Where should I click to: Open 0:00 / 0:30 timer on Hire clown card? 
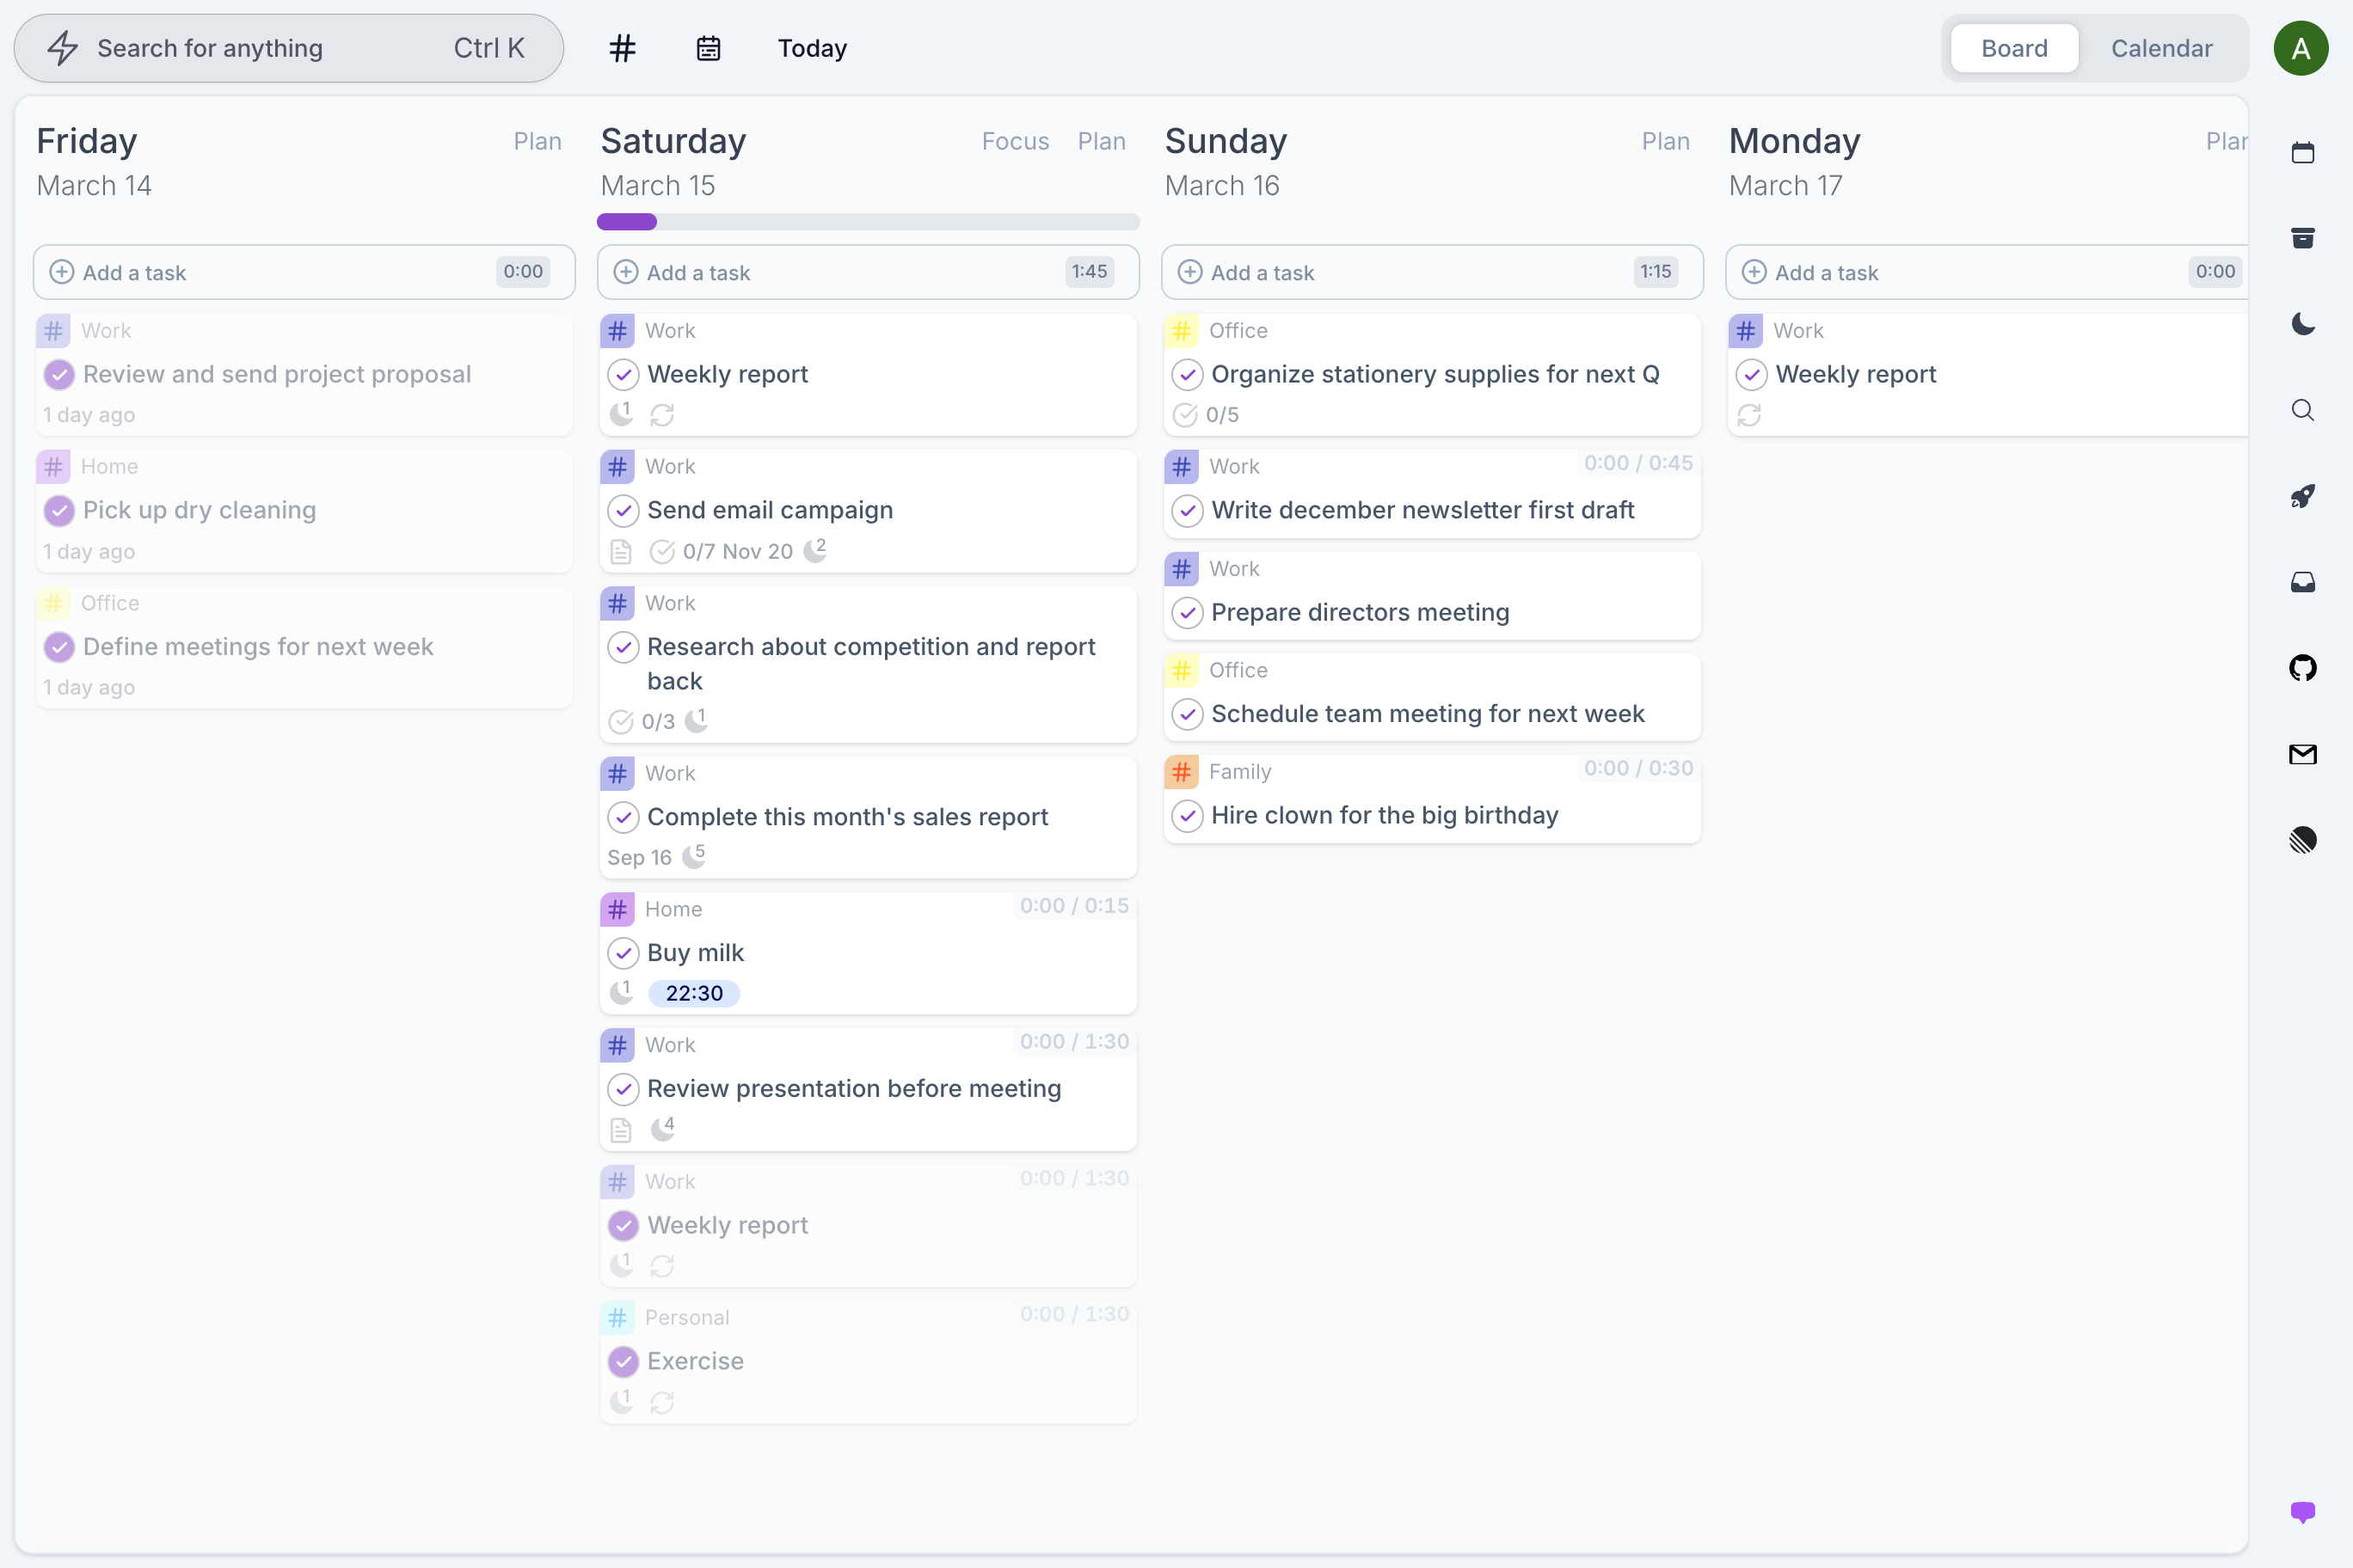tap(1637, 768)
